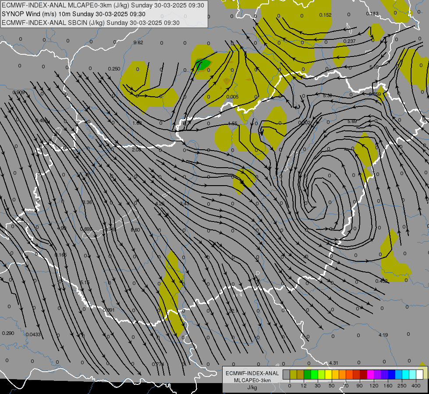
Task: Click the gray swatch in the MLCAPE legend
Action: [287, 374]
